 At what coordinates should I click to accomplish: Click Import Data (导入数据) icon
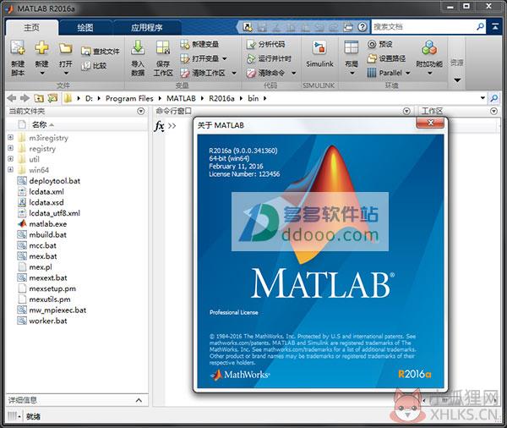click(138, 47)
